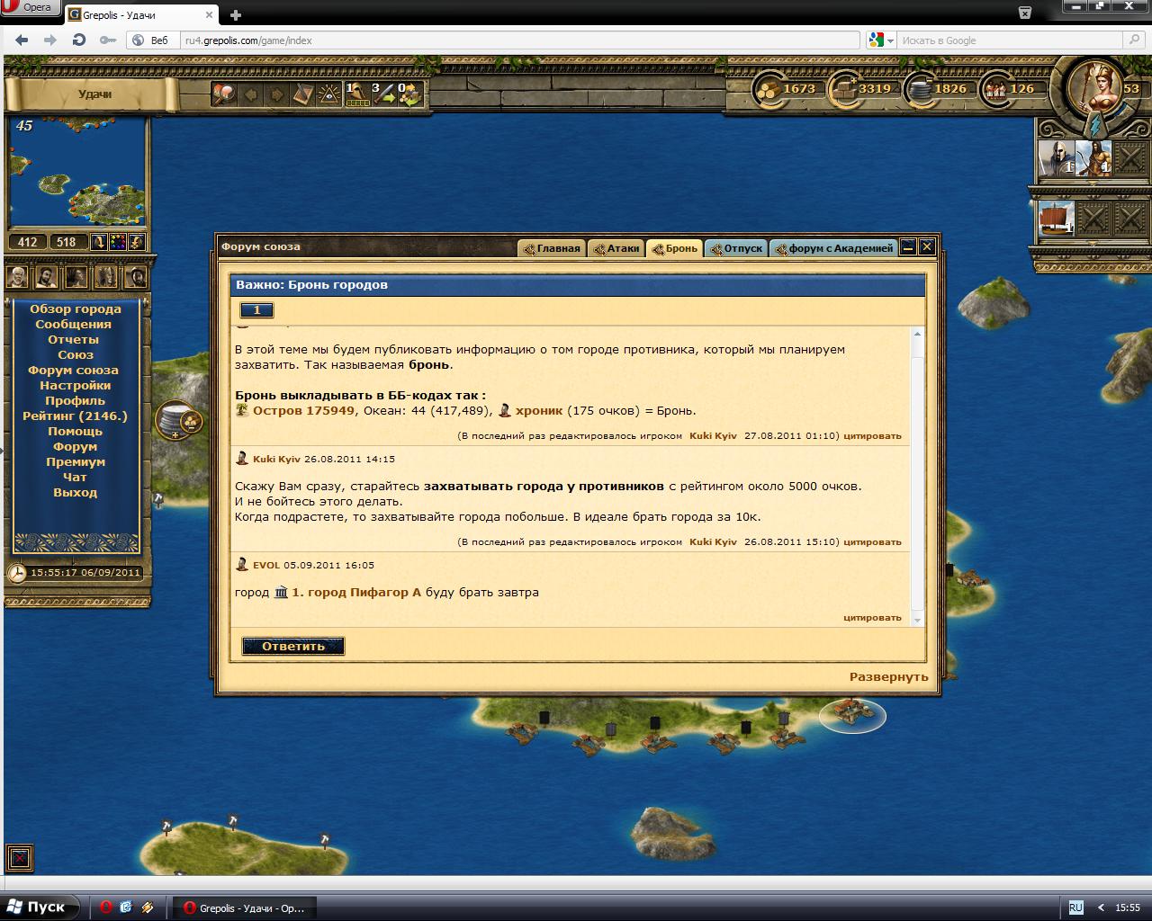Click the forum thread scrollbar
The width and height of the screenshot is (1152, 921).
pos(917,477)
